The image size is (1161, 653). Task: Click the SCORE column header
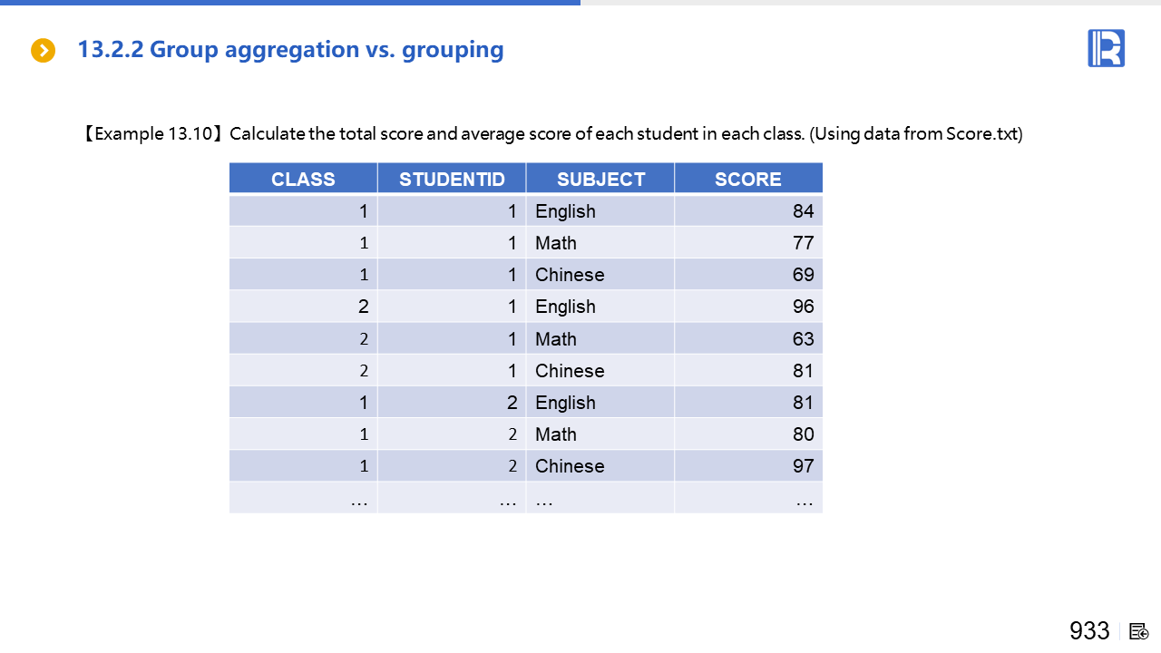pos(748,179)
